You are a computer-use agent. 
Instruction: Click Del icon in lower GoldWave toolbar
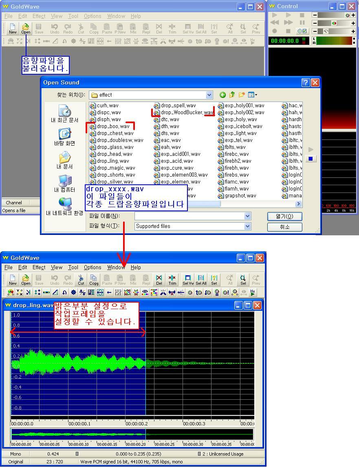click(x=159, y=280)
